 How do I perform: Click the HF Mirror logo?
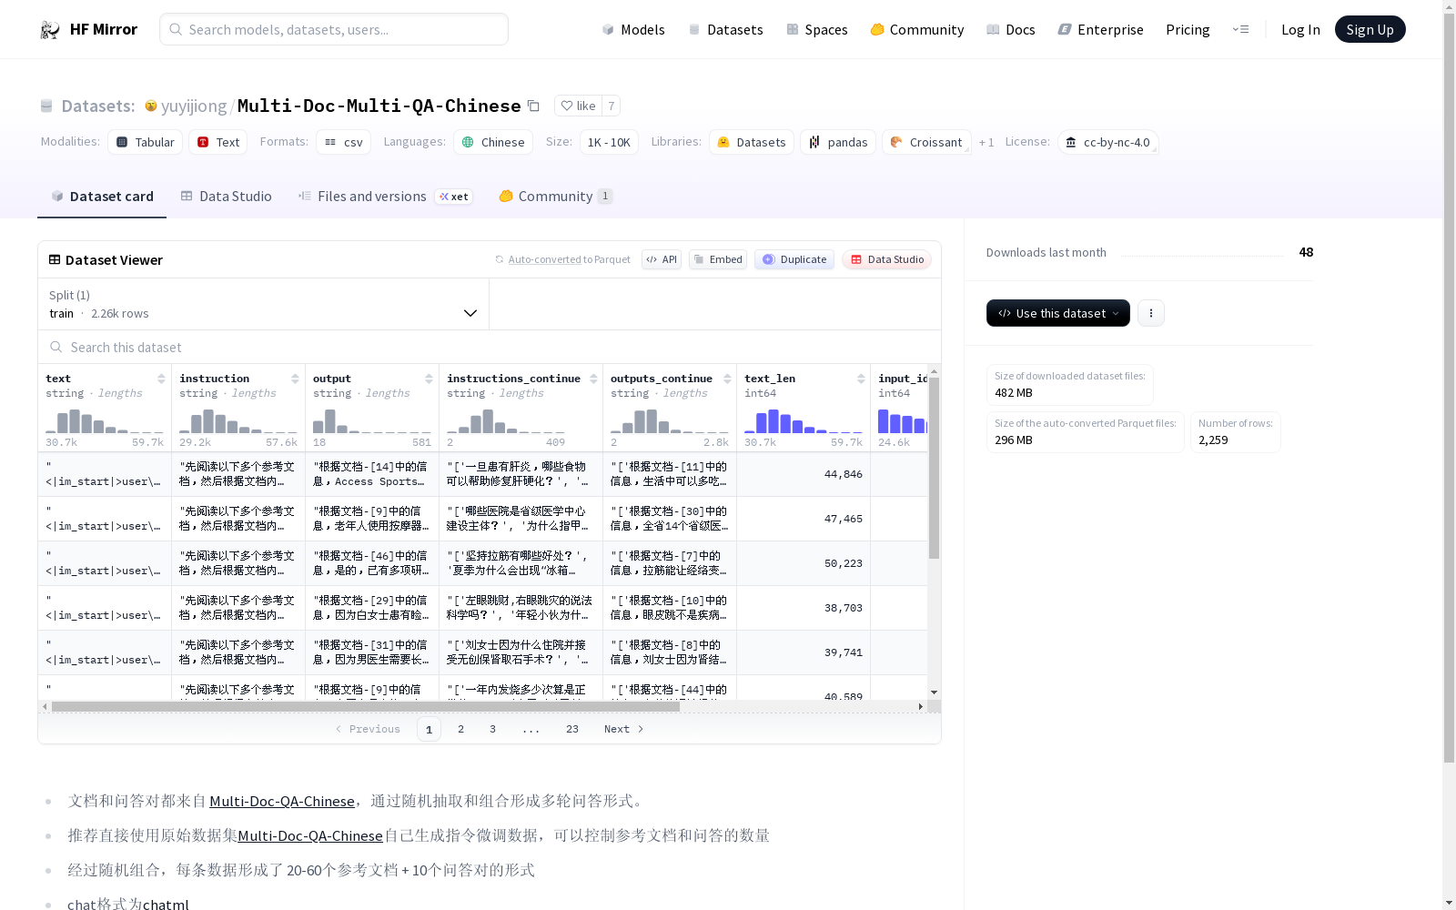click(88, 29)
